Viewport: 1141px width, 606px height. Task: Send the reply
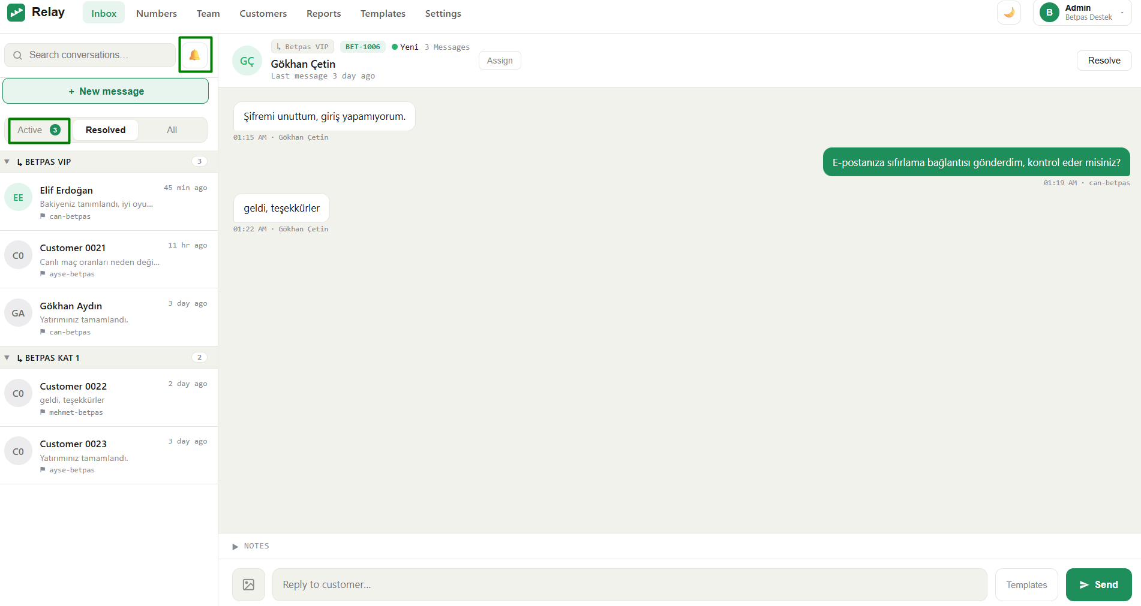point(1098,584)
